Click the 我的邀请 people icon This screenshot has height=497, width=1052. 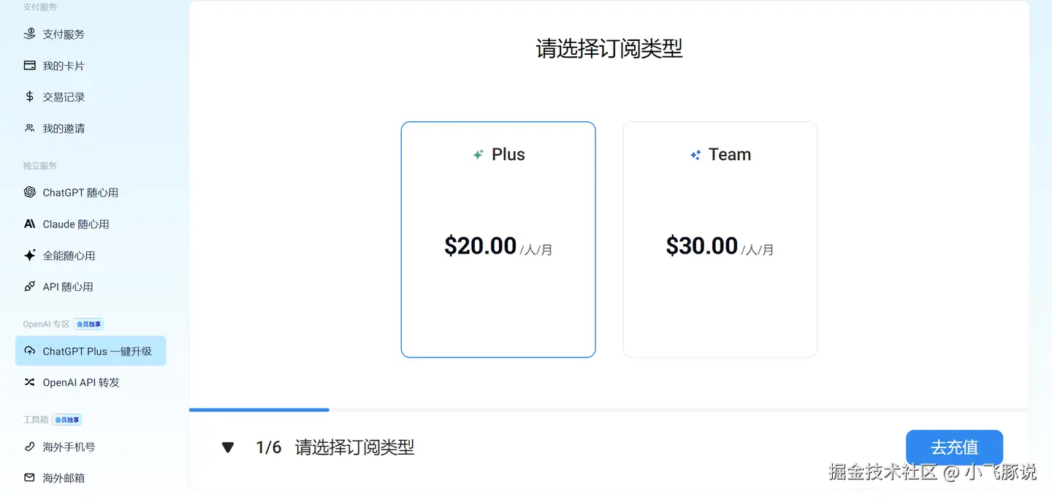[x=29, y=128]
